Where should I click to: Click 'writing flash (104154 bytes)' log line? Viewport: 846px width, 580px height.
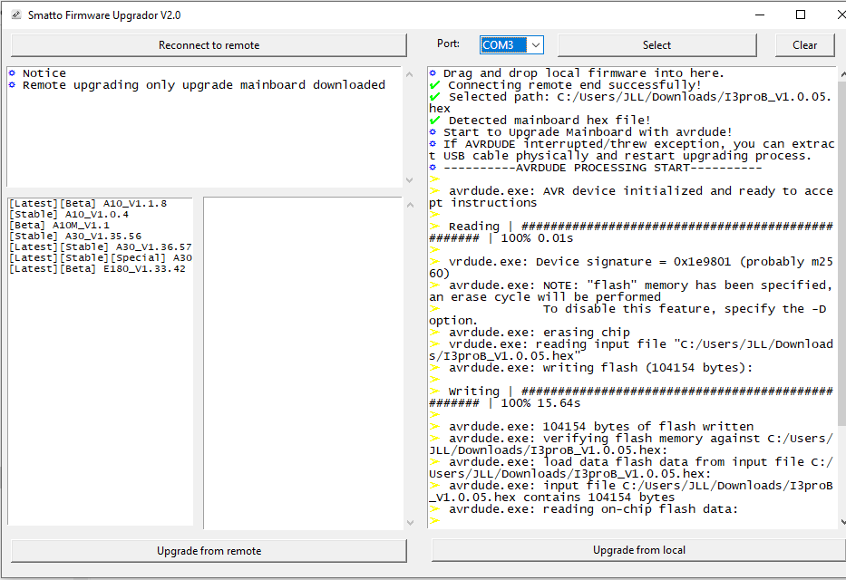point(600,368)
